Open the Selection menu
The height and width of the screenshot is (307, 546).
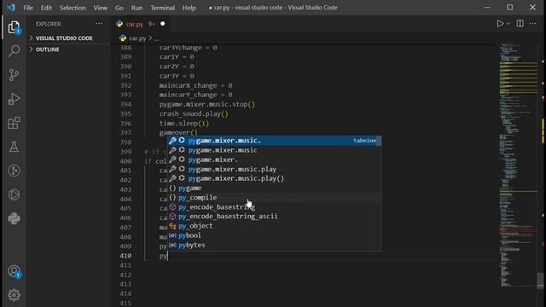pyautogui.click(x=73, y=8)
